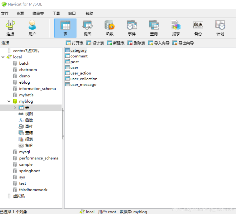Open the 工具 menu
The width and height of the screenshot is (236, 214).
56,13
